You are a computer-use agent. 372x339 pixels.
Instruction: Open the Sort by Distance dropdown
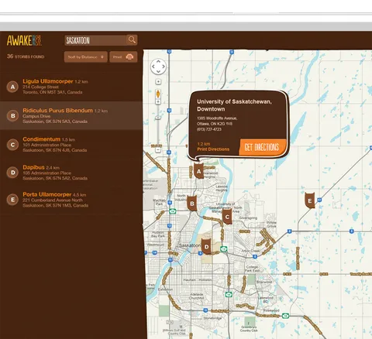[86, 56]
